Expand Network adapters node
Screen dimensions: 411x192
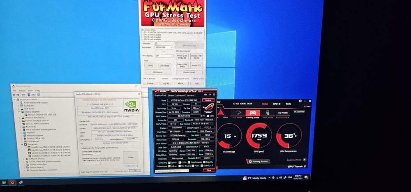coord(21,136)
